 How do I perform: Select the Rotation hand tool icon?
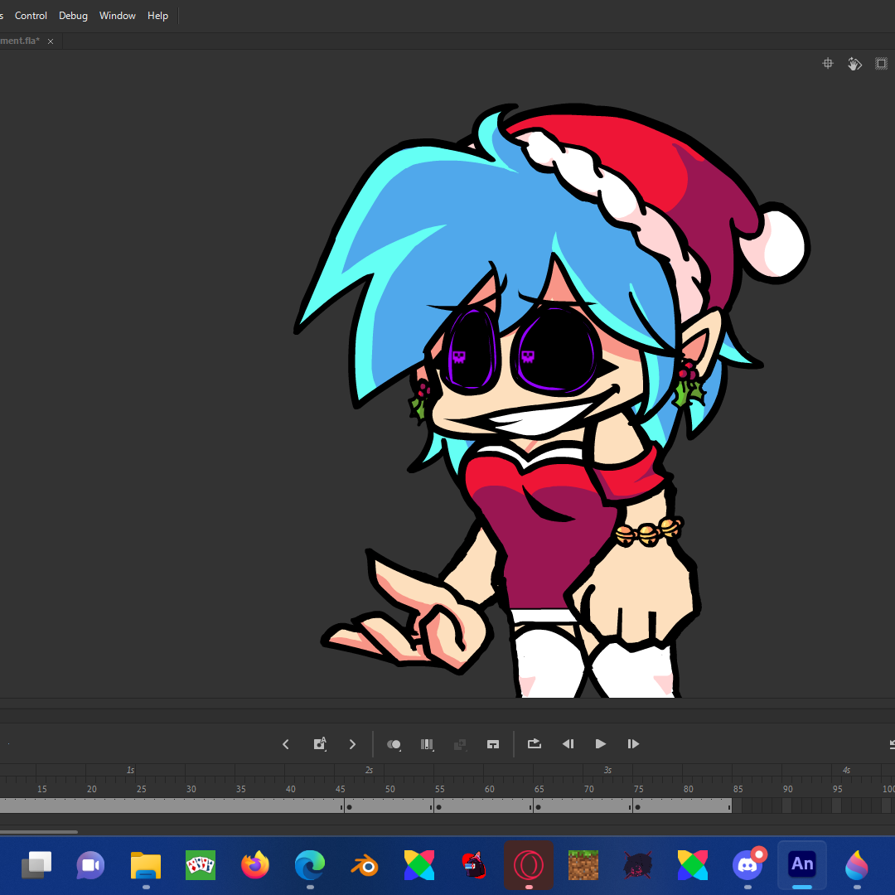coord(854,63)
